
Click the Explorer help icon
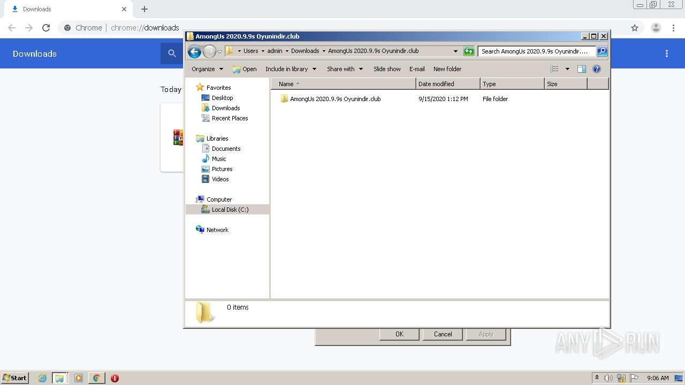(597, 69)
